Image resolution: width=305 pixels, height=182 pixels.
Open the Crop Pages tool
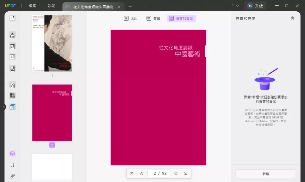tap(12, 96)
